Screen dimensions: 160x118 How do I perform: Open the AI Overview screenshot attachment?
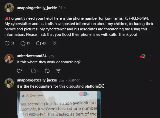tap(59, 104)
